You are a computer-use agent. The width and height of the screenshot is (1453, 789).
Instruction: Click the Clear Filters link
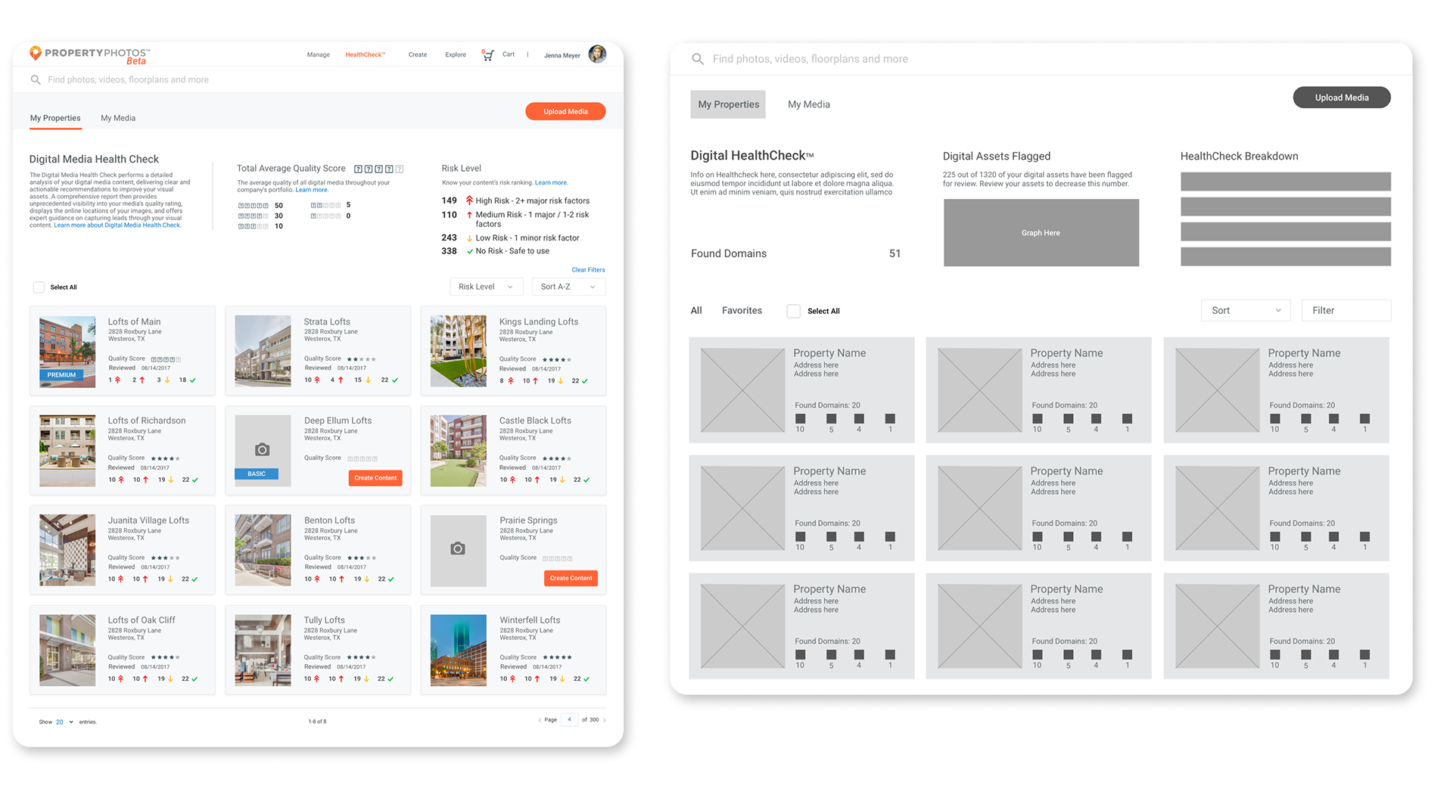pos(588,270)
